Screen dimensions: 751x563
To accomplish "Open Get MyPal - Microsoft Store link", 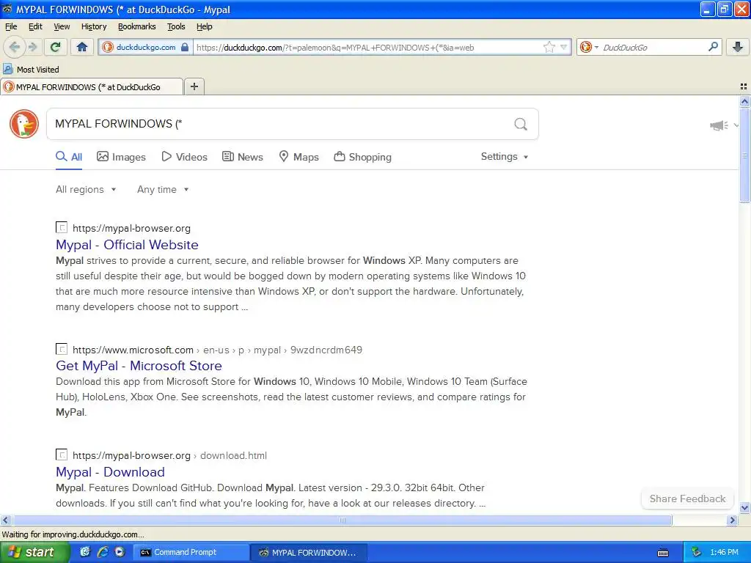I will [139, 366].
